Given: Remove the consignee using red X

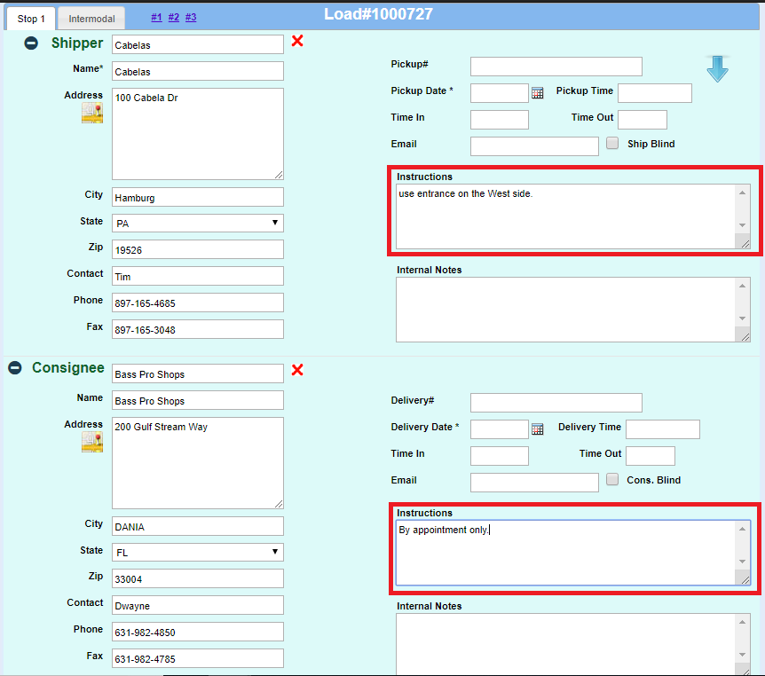Looking at the screenshot, I should tap(297, 370).
